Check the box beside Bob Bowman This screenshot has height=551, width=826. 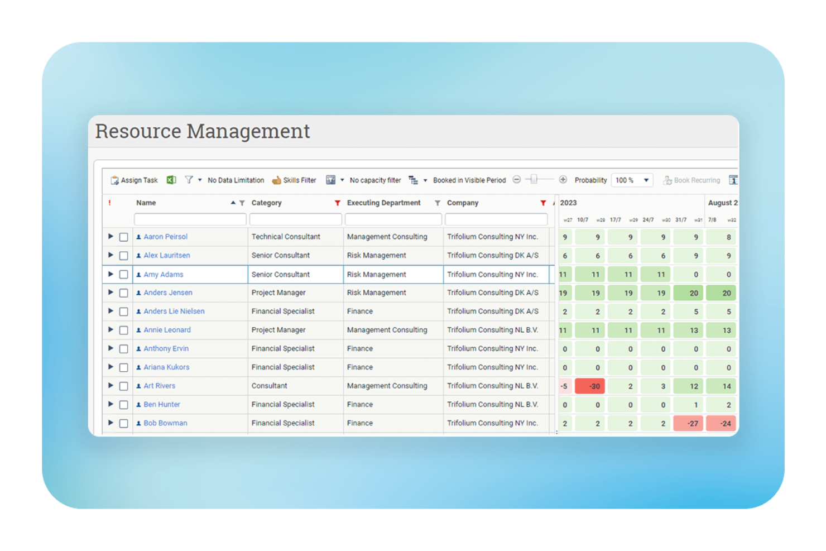point(124,423)
